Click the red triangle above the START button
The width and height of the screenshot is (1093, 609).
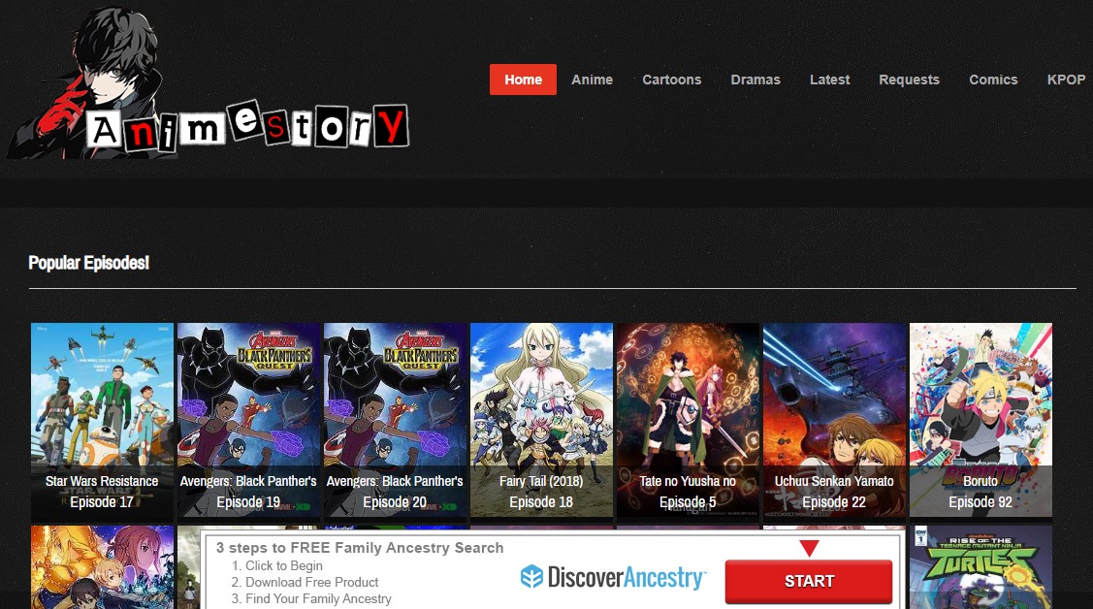click(808, 550)
